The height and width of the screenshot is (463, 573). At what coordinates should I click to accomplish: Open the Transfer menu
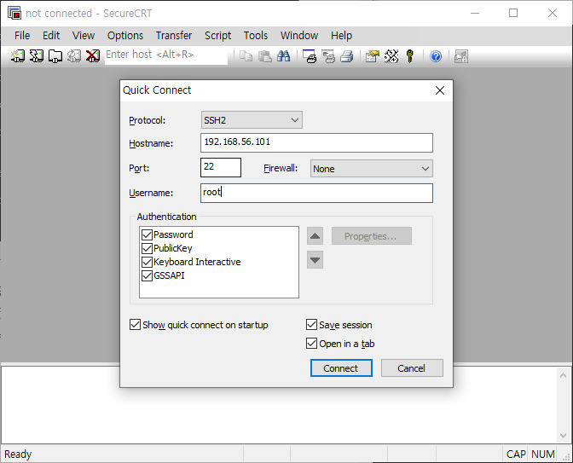click(x=174, y=36)
